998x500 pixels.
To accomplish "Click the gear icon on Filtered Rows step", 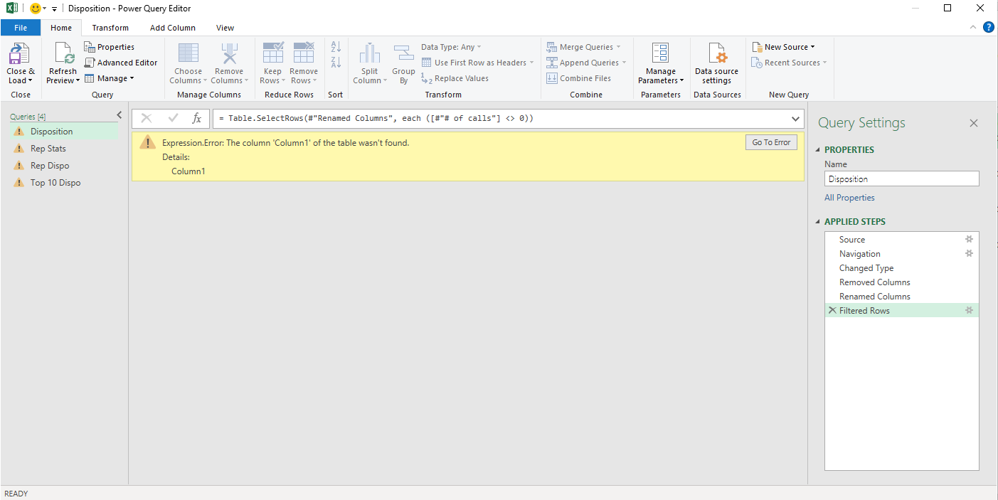I will (x=969, y=311).
